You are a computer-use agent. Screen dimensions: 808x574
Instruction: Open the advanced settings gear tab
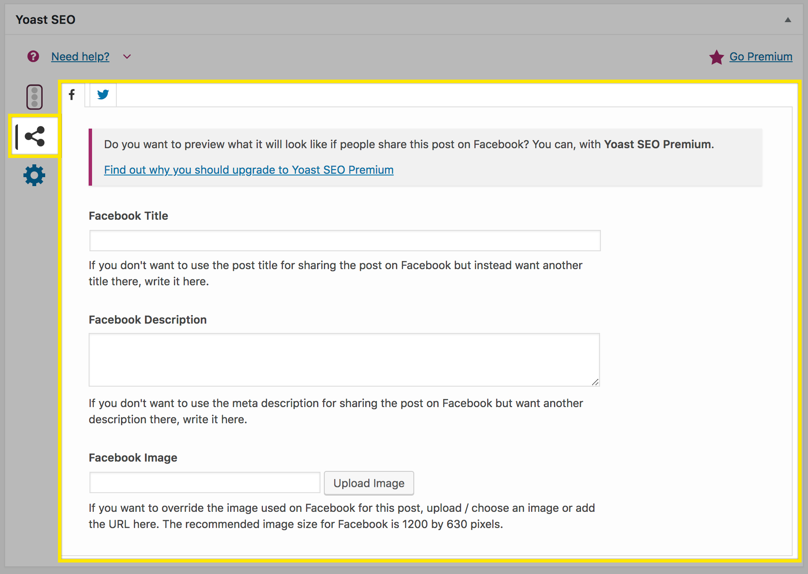pos(35,175)
